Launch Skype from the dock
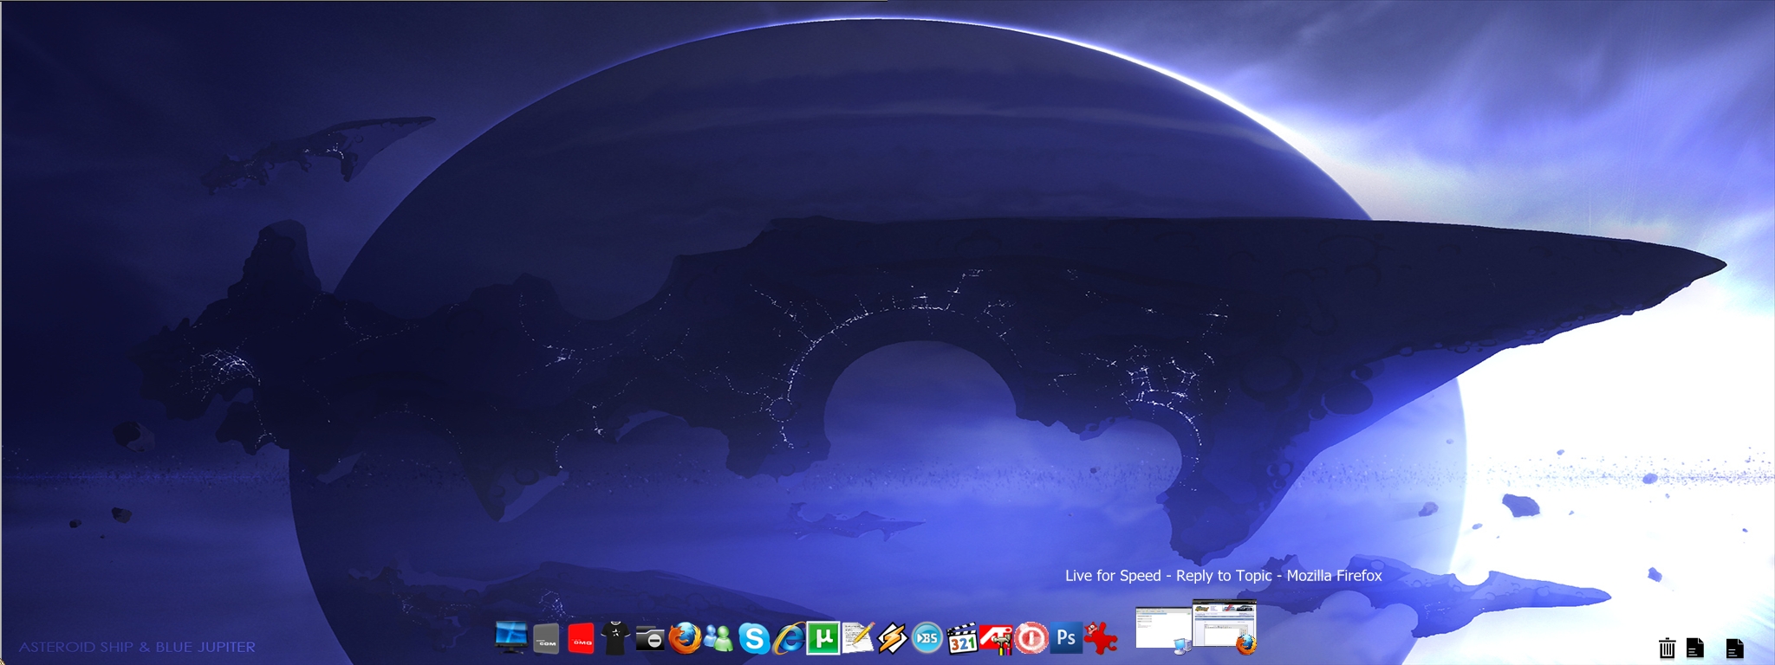The height and width of the screenshot is (665, 1775). click(754, 639)
